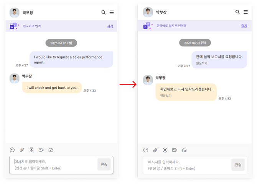Click the 시작 link to start translation
This screenshot has width=257, height=184.
click(x=110, y=26)
